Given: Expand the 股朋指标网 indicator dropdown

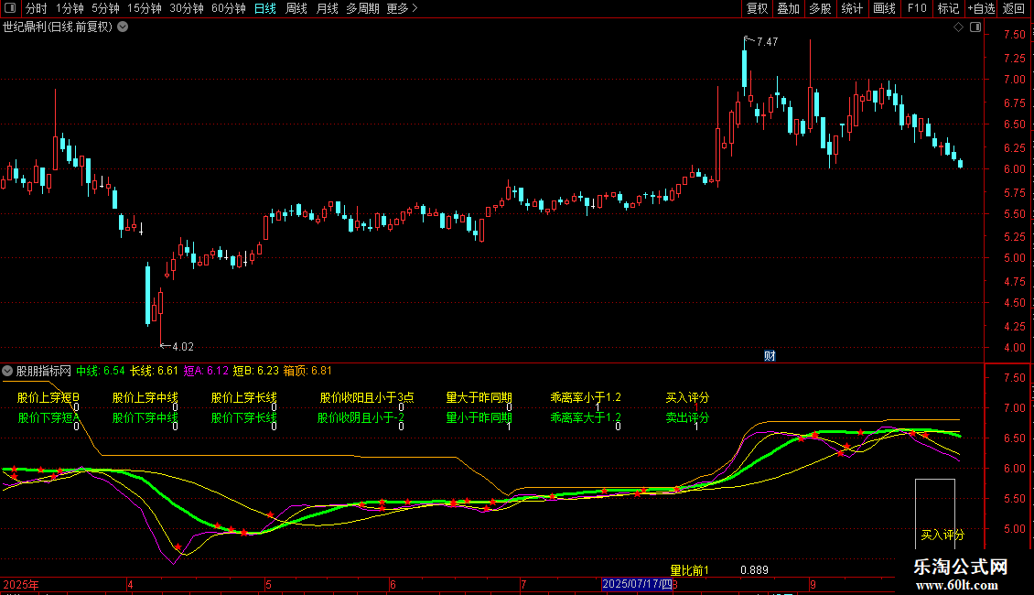Looking at the screenshot, I should (x=7, y=371).
